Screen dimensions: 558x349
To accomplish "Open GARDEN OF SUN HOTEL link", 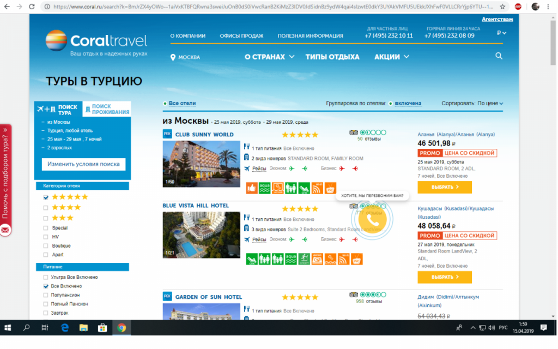I will (209, 297).
